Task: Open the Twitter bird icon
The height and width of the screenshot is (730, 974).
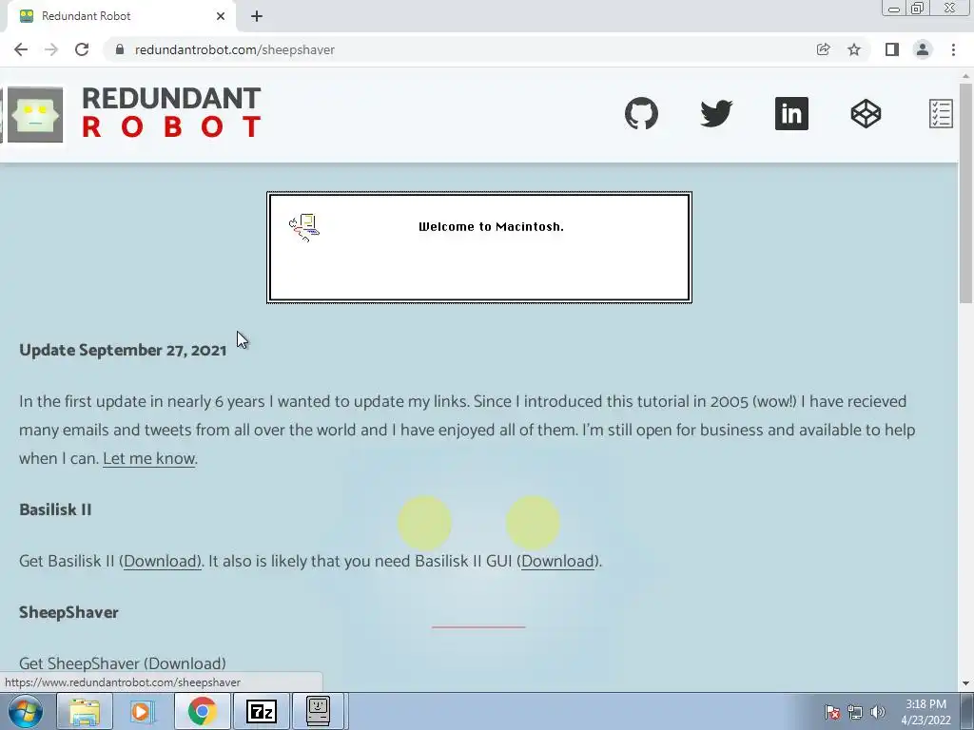Action: tap(716, 114)
